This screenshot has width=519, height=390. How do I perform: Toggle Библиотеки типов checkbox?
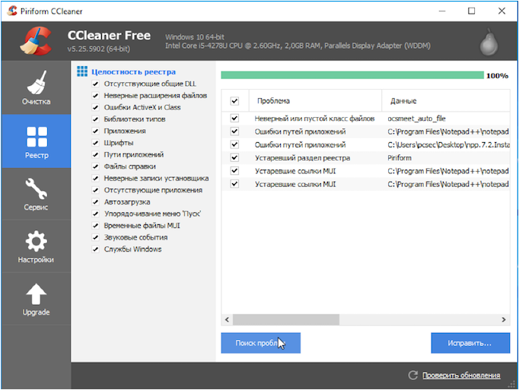coord(96,119)
